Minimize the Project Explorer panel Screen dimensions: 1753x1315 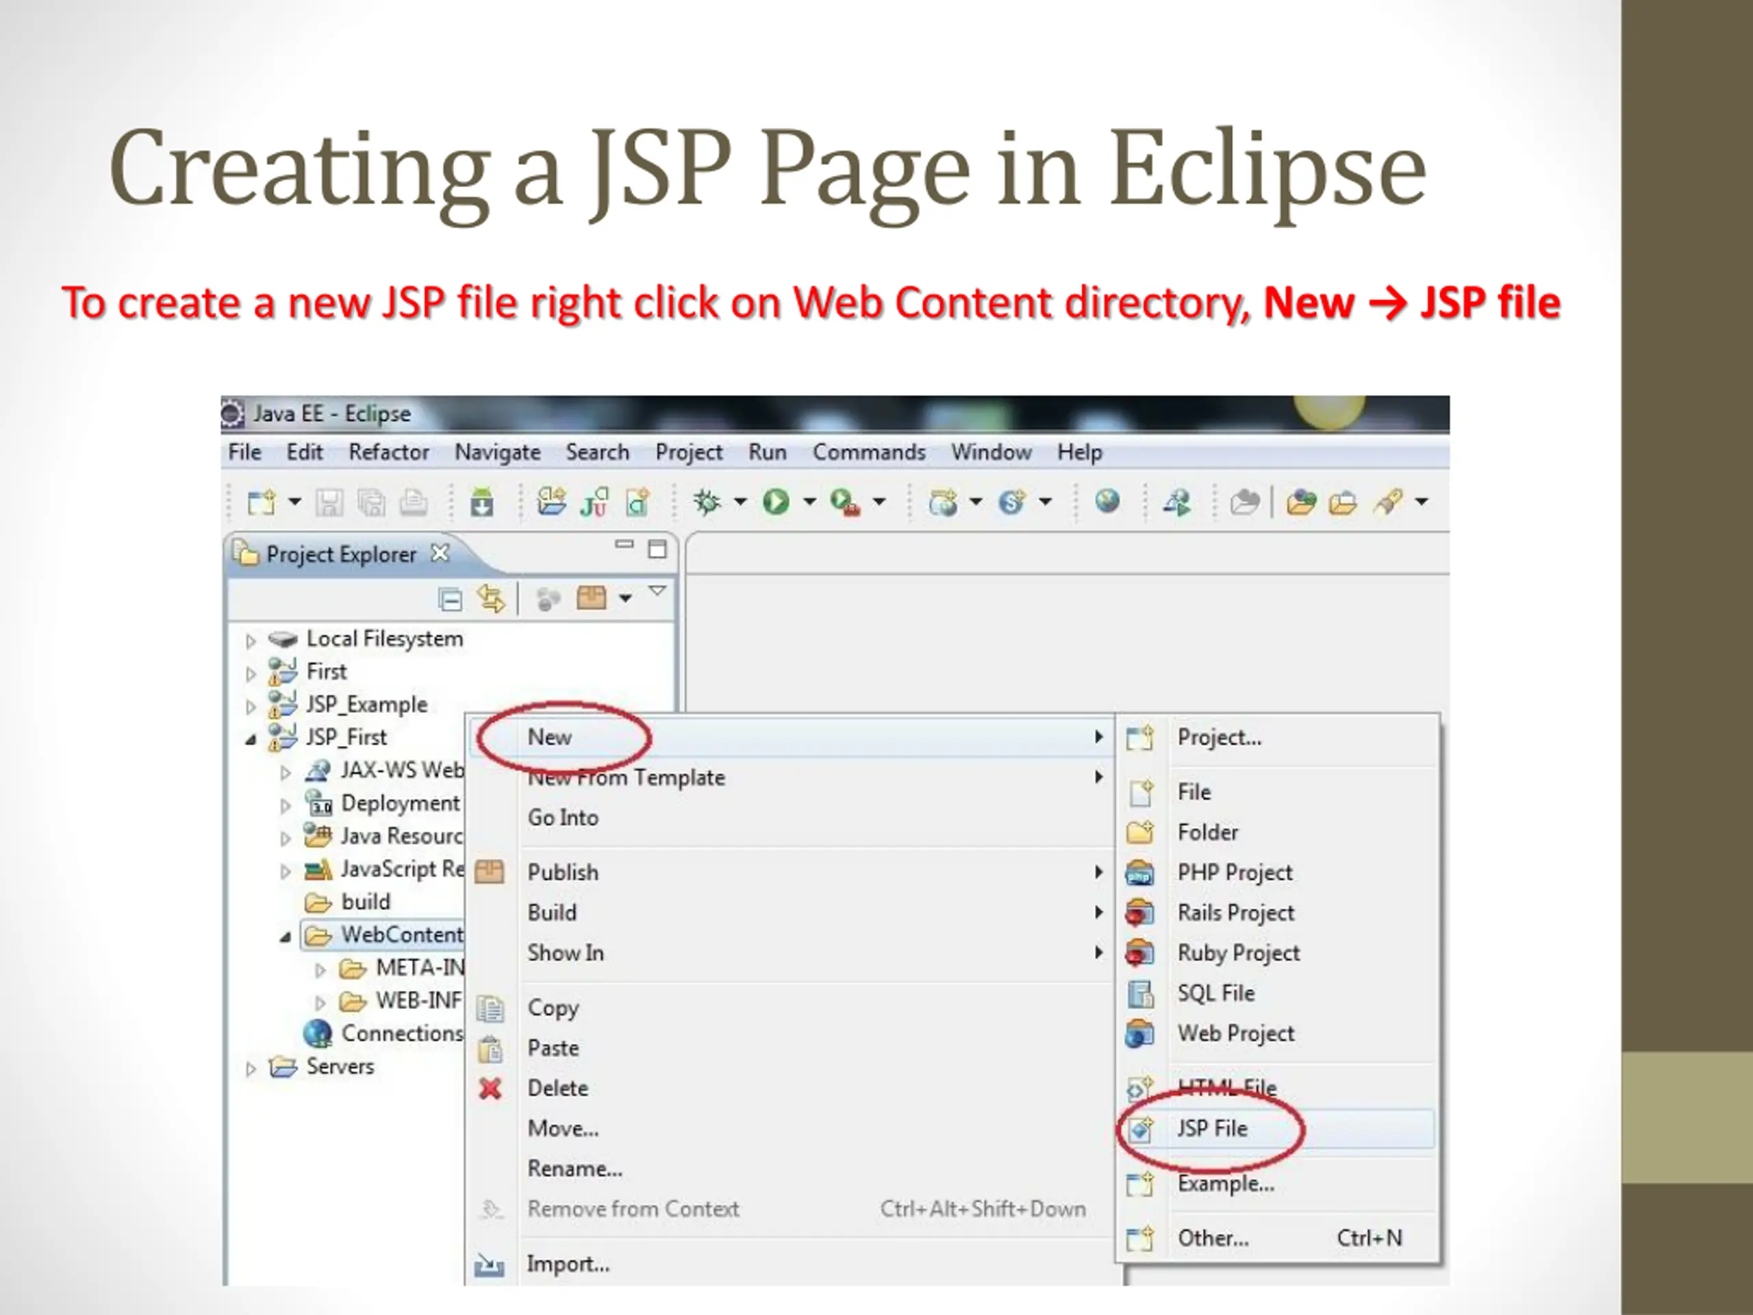625,544
